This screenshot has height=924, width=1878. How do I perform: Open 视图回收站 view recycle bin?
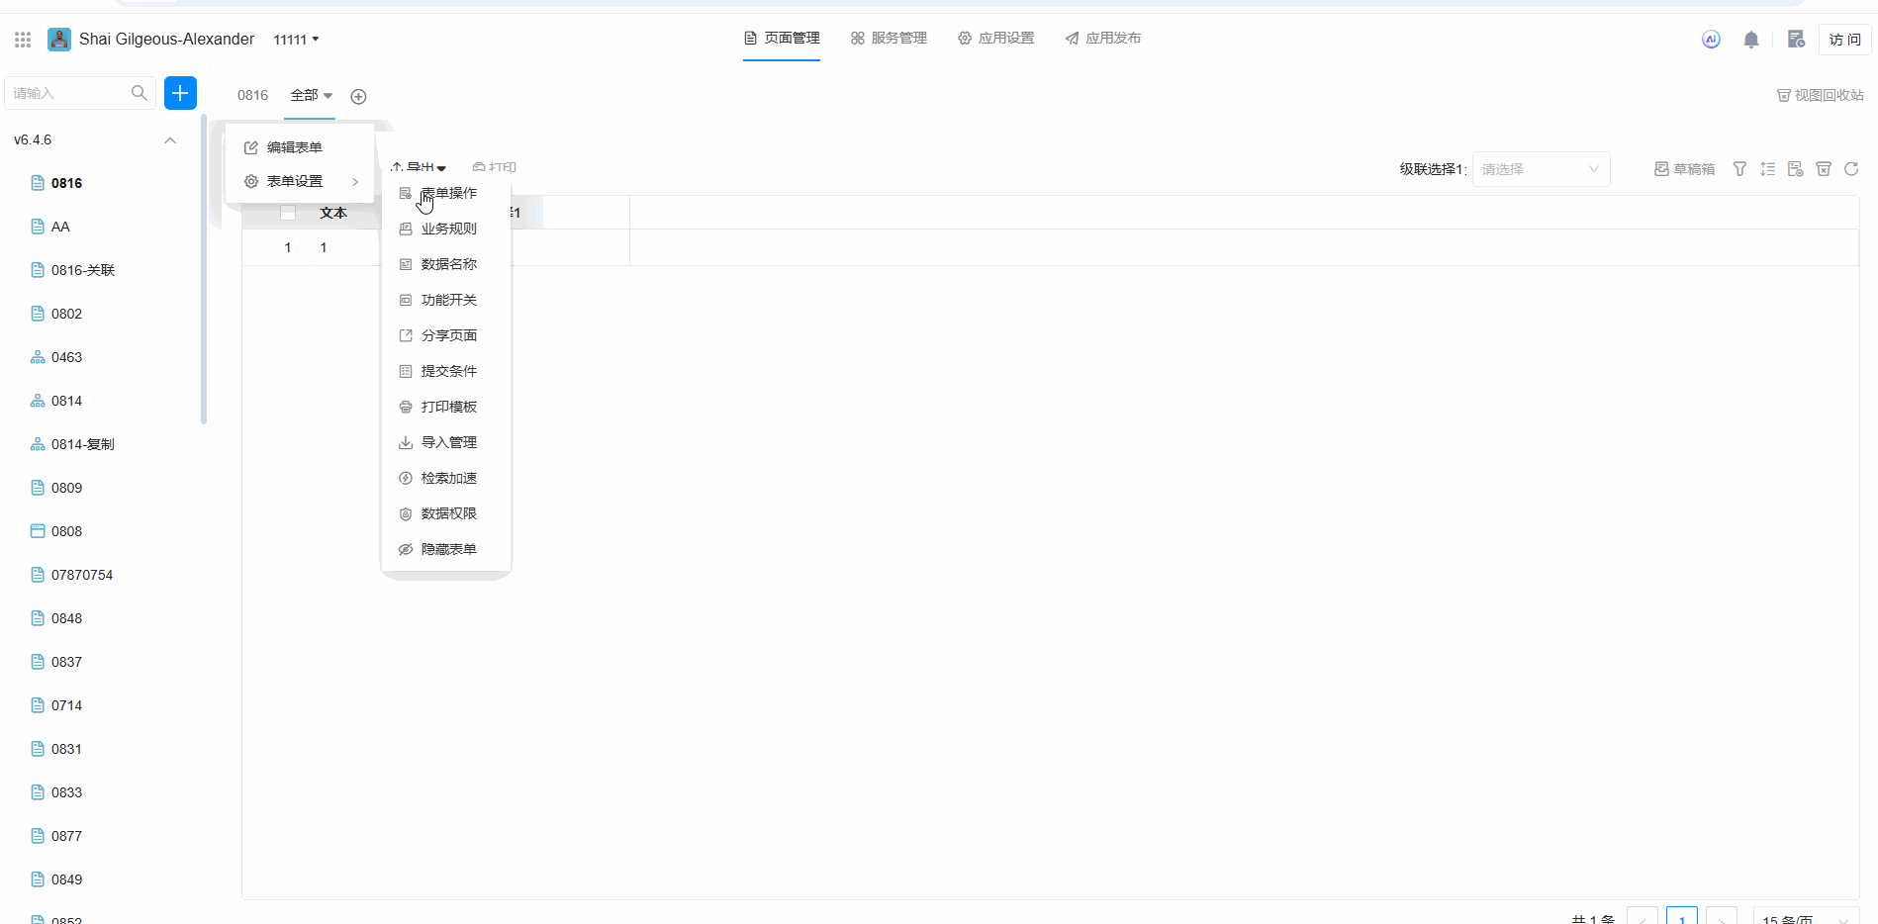point(1820,95)
